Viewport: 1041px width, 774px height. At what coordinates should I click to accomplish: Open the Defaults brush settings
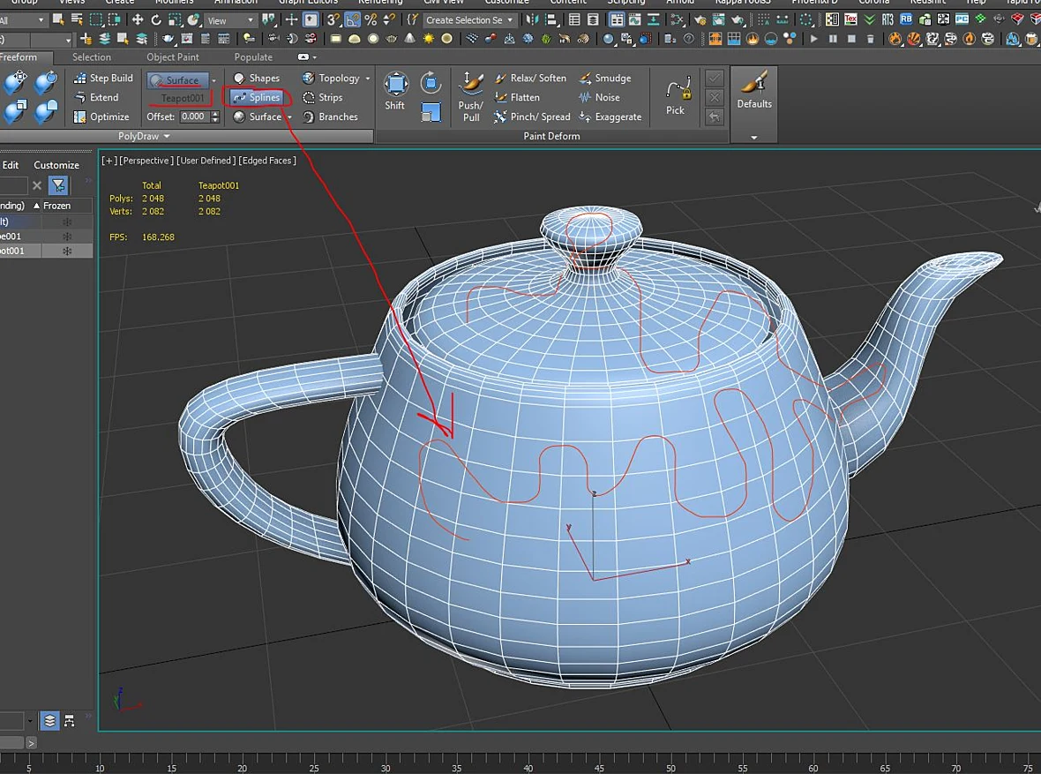click(x=754, y=90)
